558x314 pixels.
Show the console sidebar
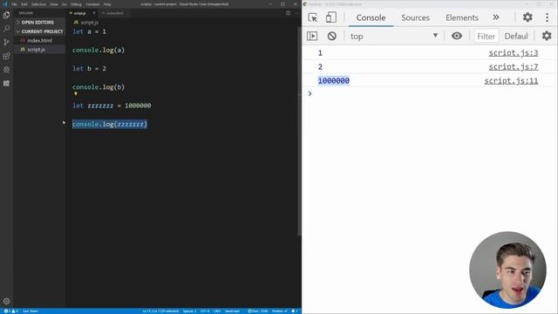(312, 36)
